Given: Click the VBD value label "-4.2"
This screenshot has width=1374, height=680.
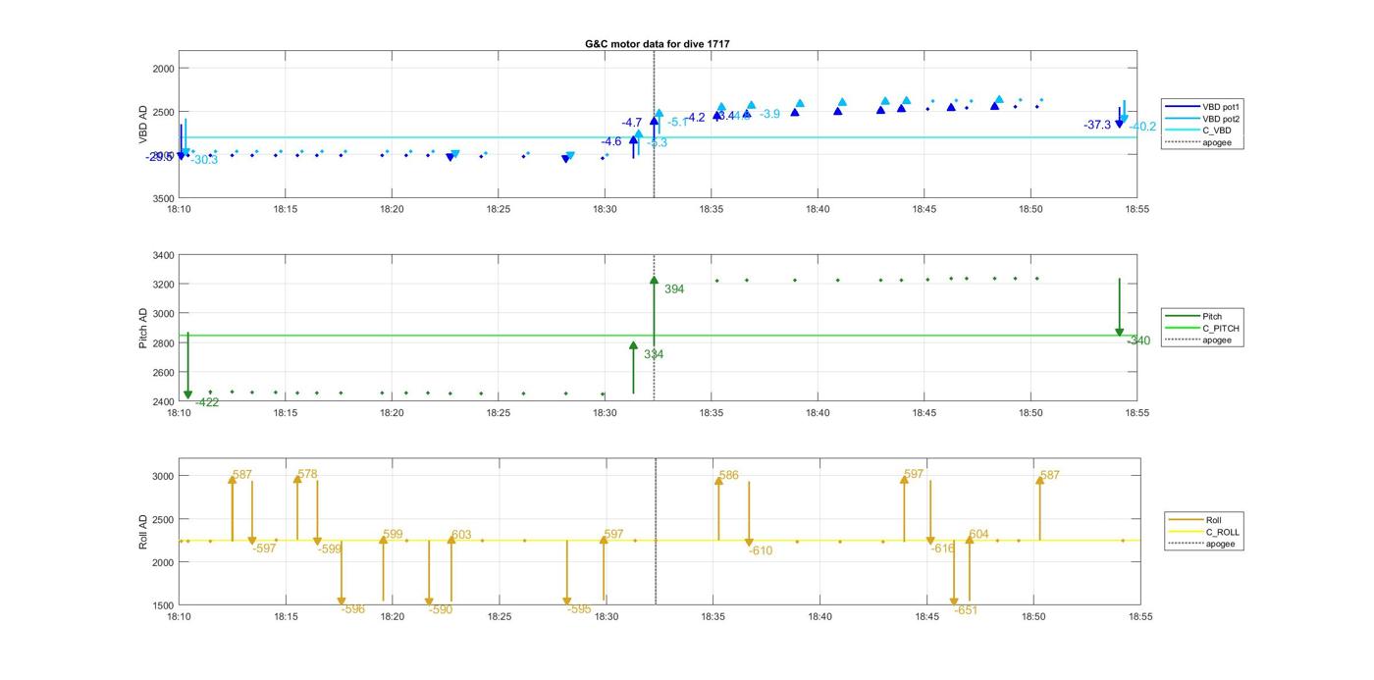Looking at the screenshot, I should (695, 118).
